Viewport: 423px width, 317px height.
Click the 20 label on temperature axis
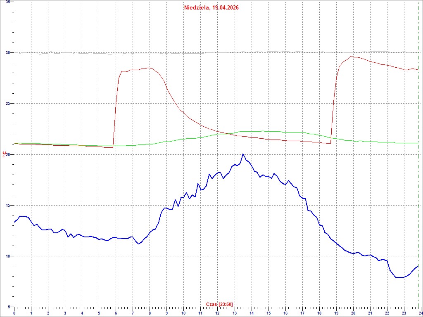[x=7, y=154]
